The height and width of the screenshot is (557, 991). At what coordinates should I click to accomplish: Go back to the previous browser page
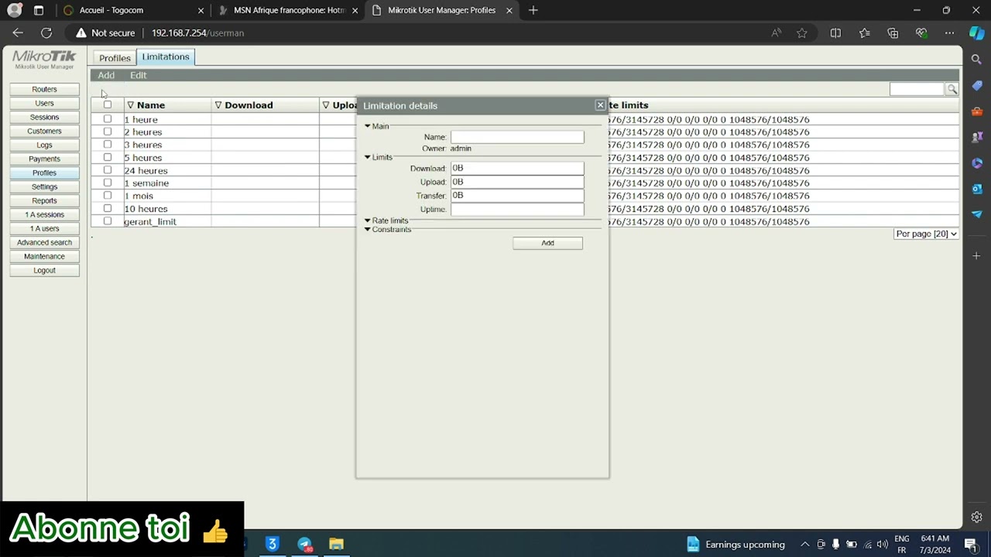click(18, 33)
